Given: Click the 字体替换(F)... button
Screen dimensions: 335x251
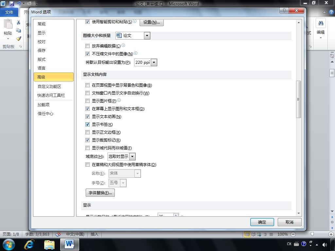Looking at the screenshot, I should (x=100, y=193).
